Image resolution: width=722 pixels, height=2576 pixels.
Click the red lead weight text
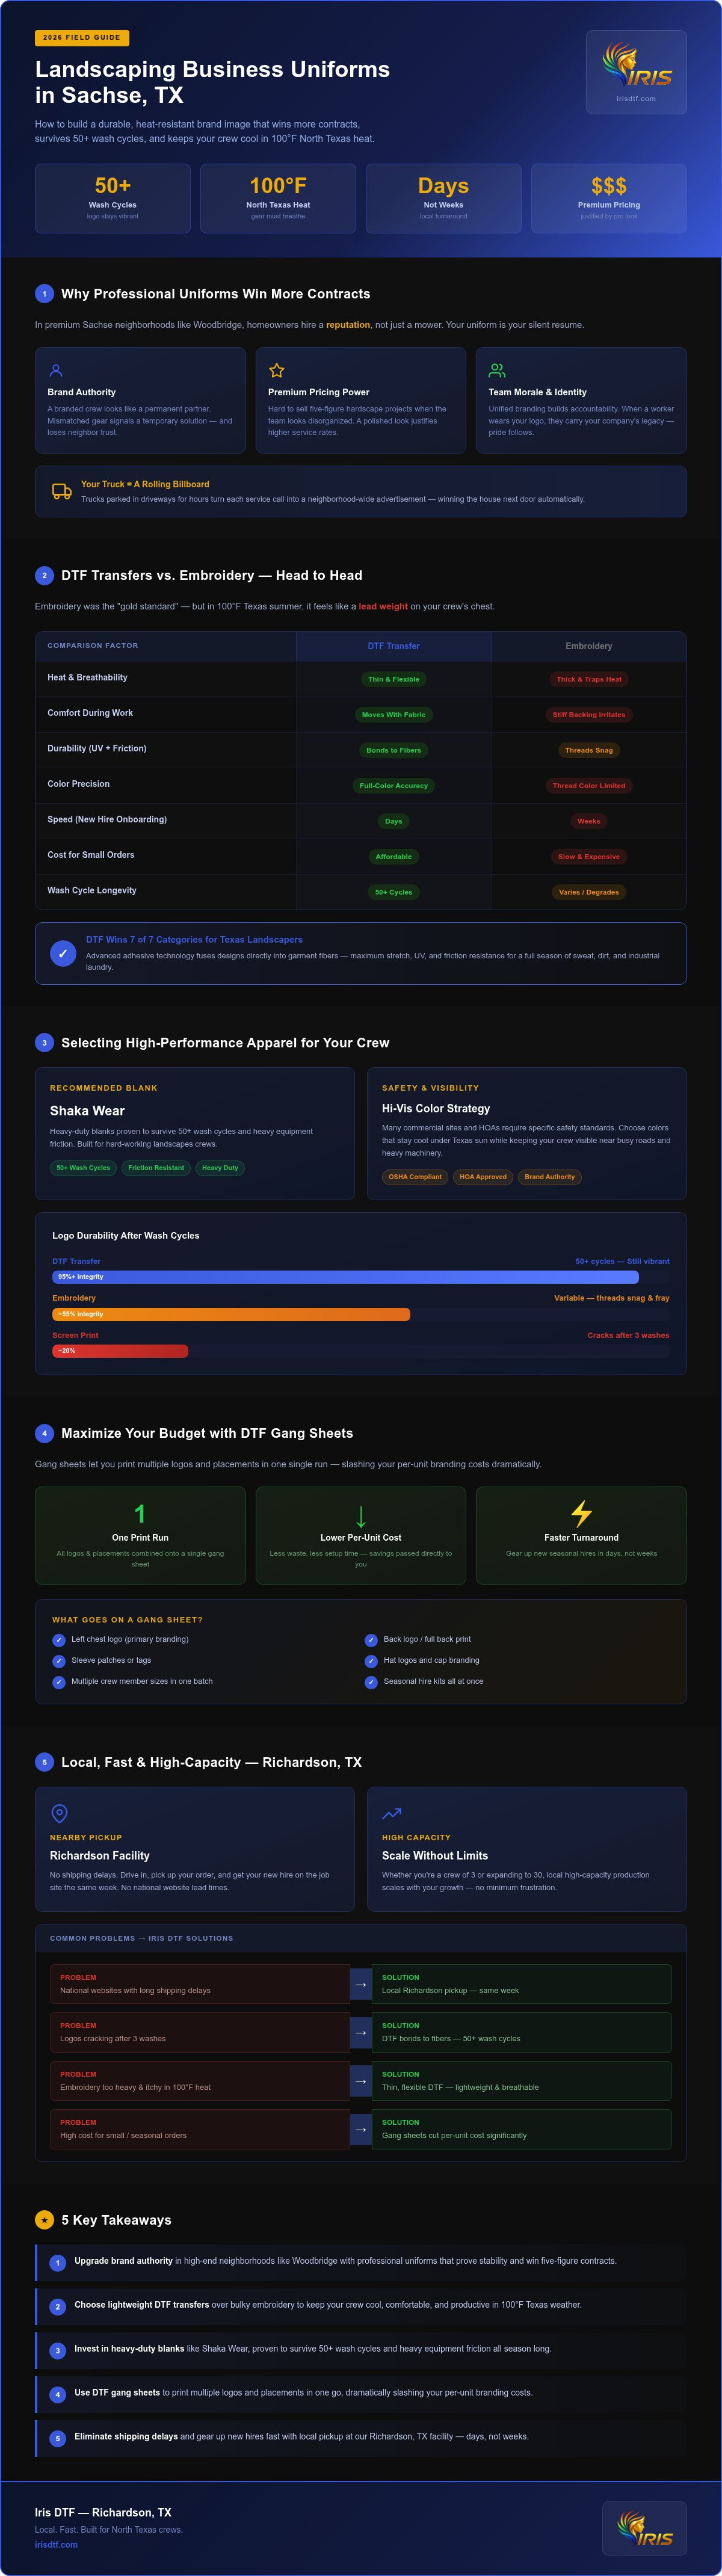(383, 607)
